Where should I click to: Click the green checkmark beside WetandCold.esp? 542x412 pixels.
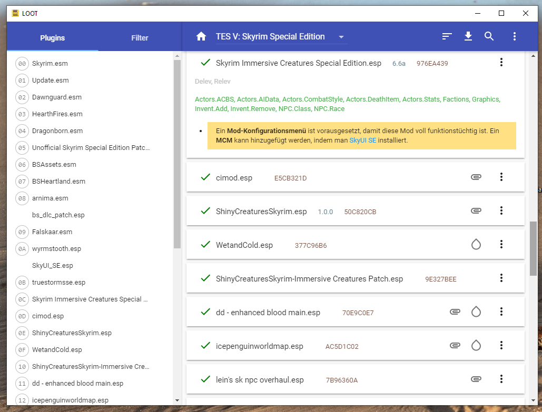tap(205, 245)
